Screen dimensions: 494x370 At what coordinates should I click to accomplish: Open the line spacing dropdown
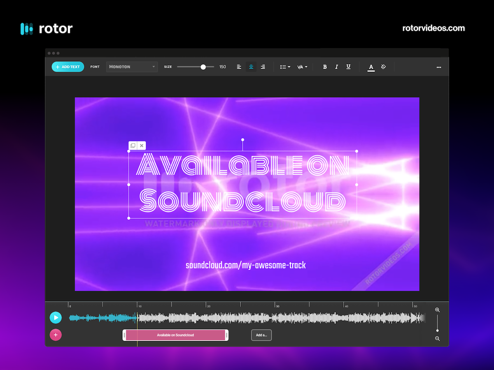284,67
